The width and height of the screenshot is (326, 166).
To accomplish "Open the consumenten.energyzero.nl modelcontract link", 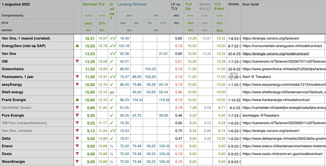I will [282, 46].
